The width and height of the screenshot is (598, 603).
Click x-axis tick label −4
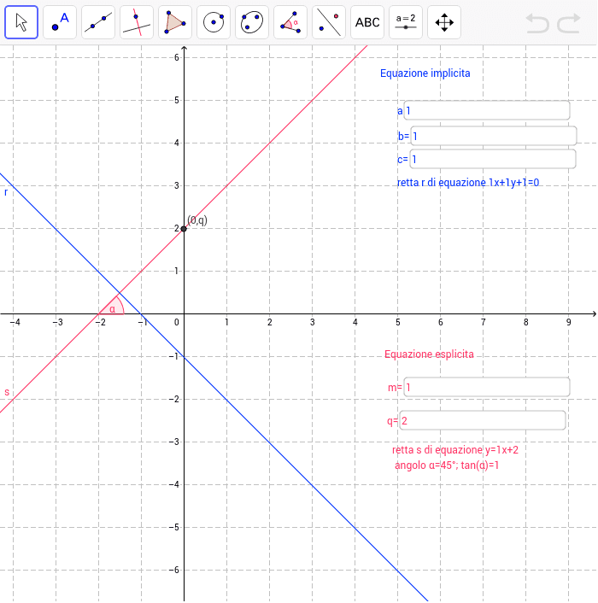point(15,322)
